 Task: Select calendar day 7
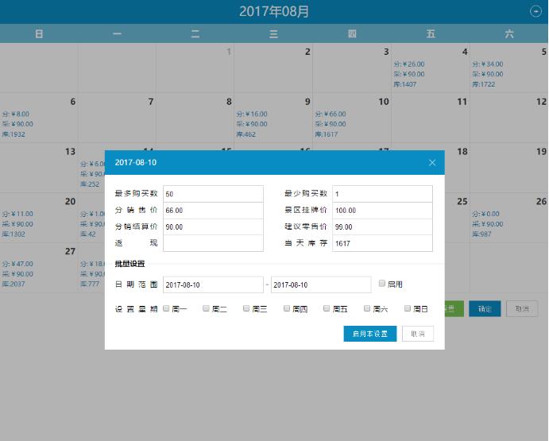(117, 118)
